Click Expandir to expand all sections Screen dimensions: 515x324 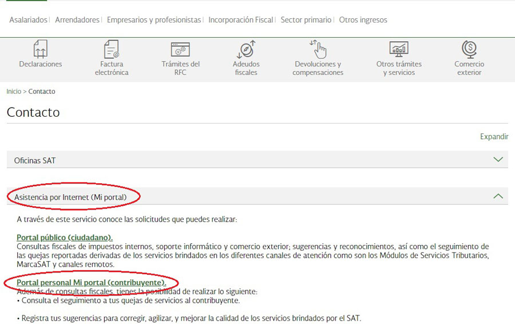click(x=494, y=136)
